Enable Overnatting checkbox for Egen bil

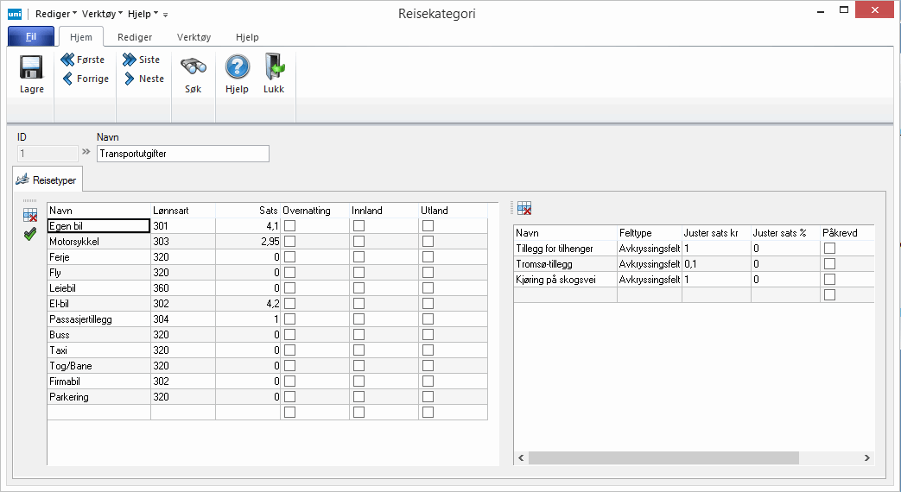[x=290, y=226]
